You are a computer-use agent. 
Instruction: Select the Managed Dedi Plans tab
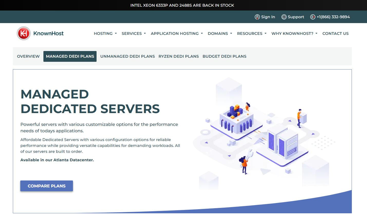pyautogui.click(x=70, y=56)
